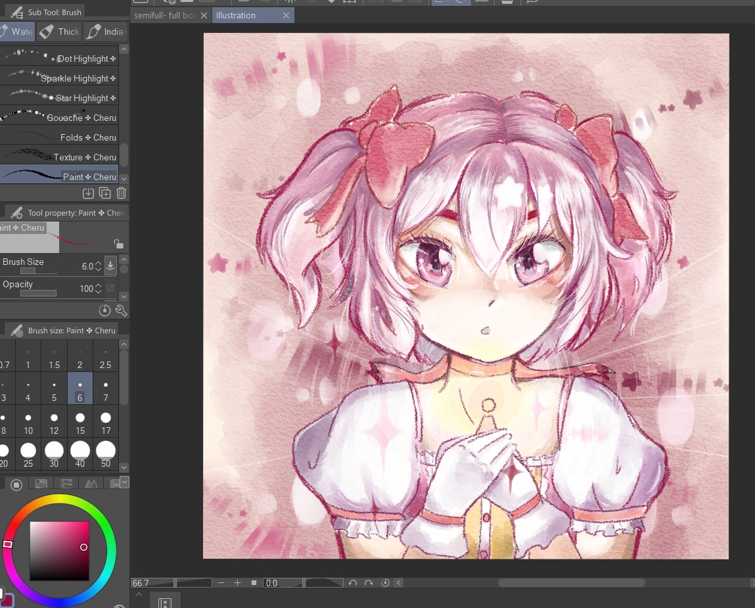The width and height of the screenshot is (755, 608).
Task: Open sub tool detail wrench icon
Action: (x=121, y=310)
